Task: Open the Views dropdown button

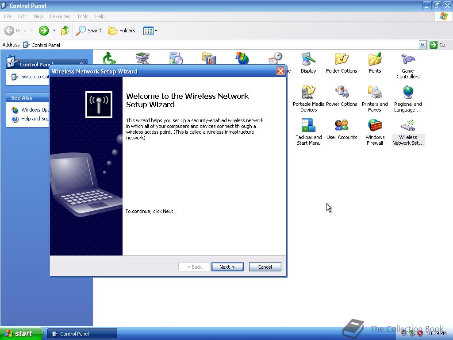Action: 150,31
